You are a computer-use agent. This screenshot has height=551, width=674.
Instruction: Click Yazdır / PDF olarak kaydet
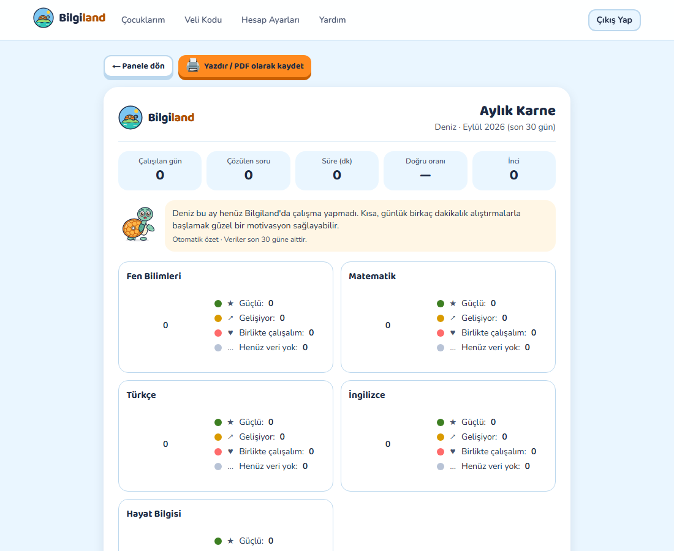244,66
